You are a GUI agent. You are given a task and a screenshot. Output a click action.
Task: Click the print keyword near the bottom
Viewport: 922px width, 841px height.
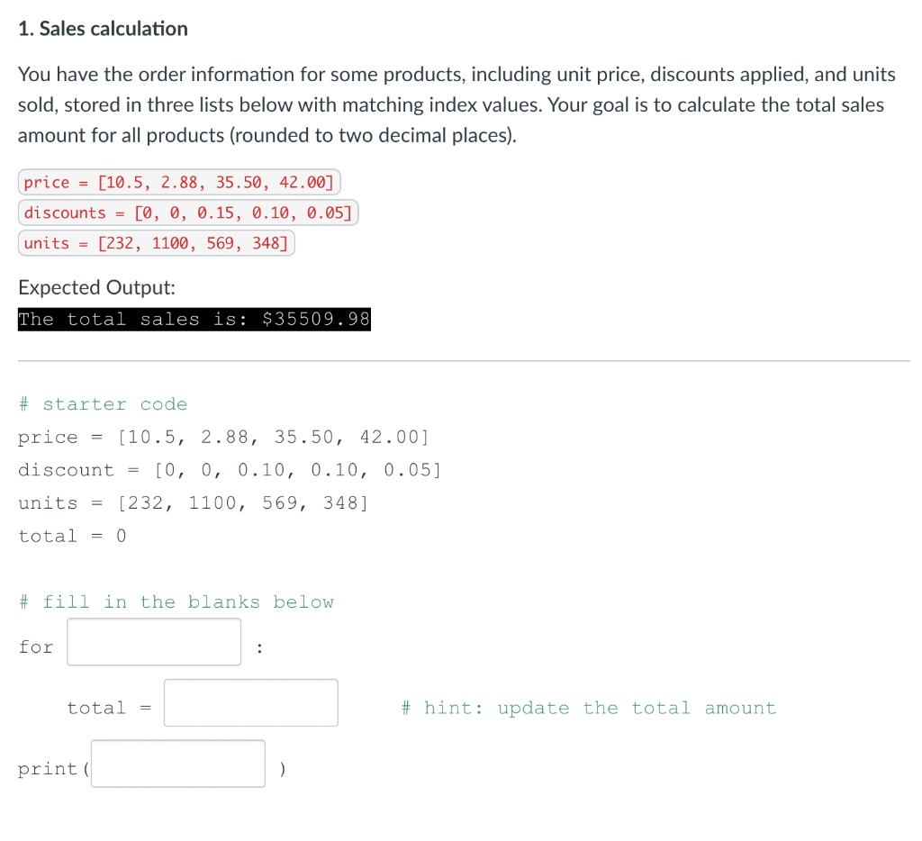point(47,768)
